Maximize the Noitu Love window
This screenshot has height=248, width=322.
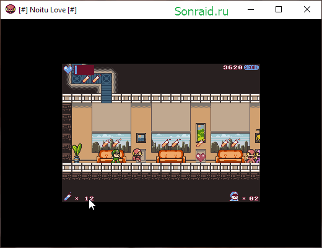[x=279, y=9]
